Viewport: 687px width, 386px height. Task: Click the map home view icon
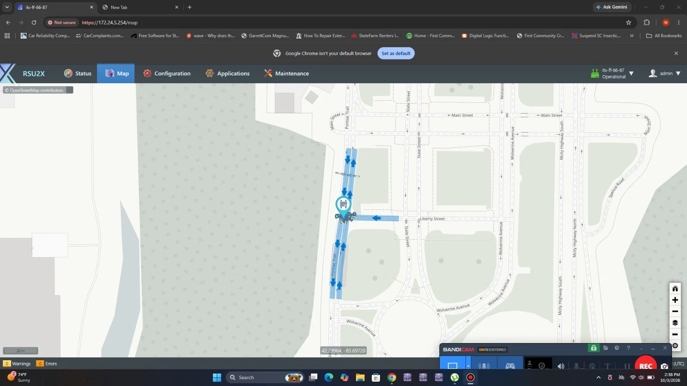tap(675, 289)
